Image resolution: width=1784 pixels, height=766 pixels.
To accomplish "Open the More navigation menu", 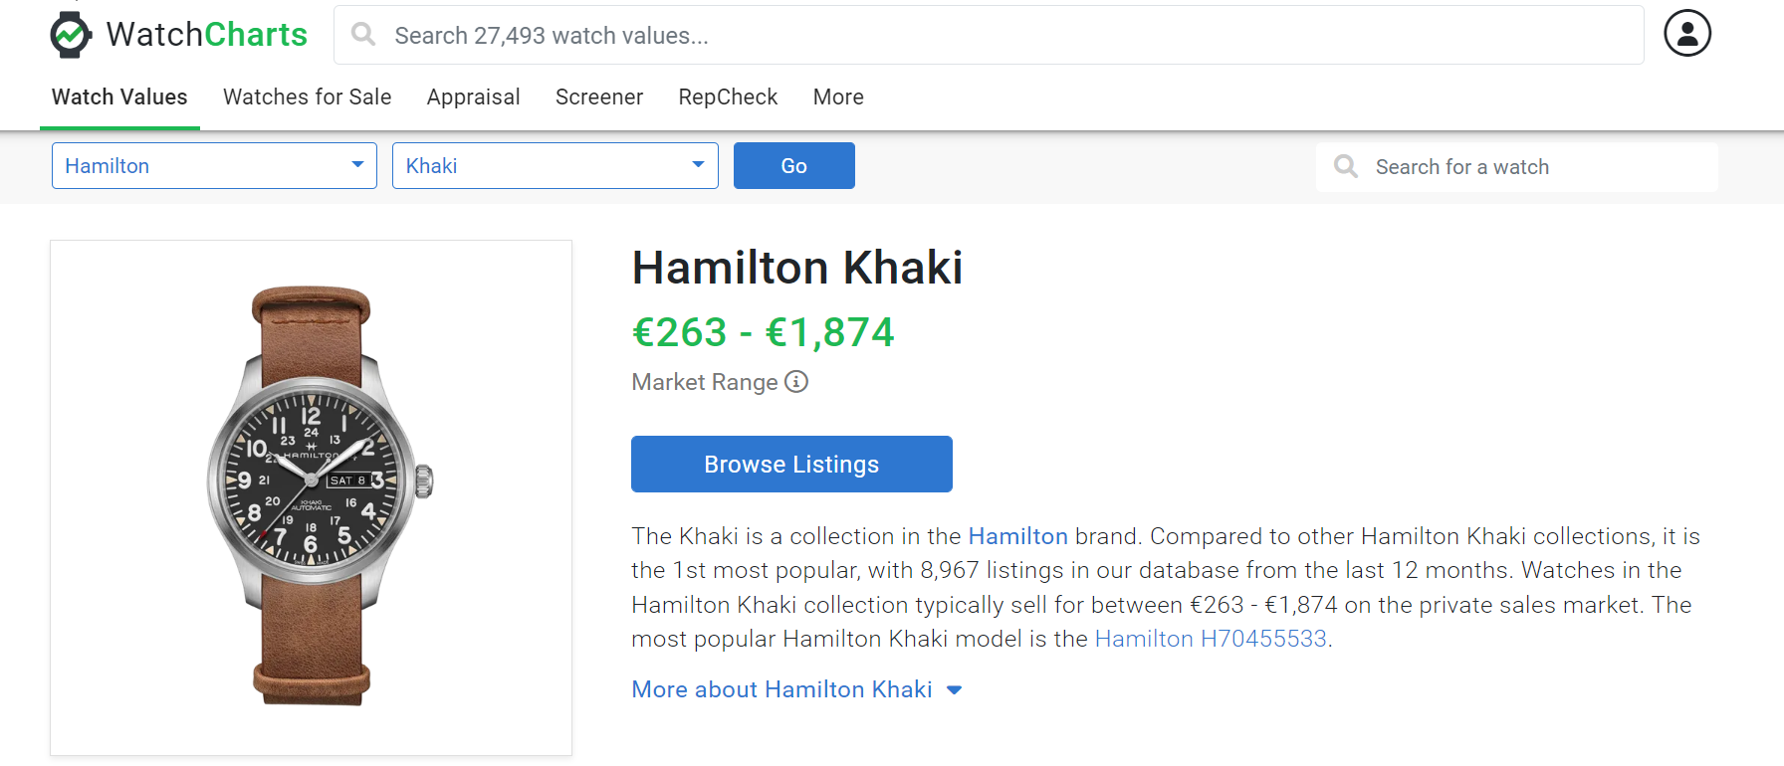I will pos(838,97).
